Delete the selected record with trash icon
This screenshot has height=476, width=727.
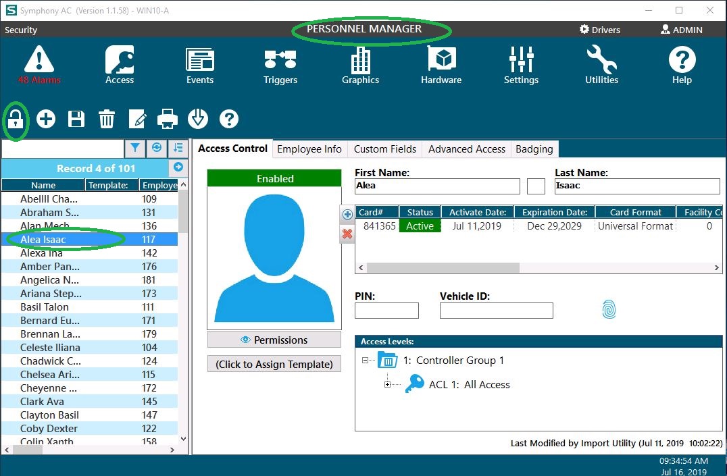click(x=107, y=119)
